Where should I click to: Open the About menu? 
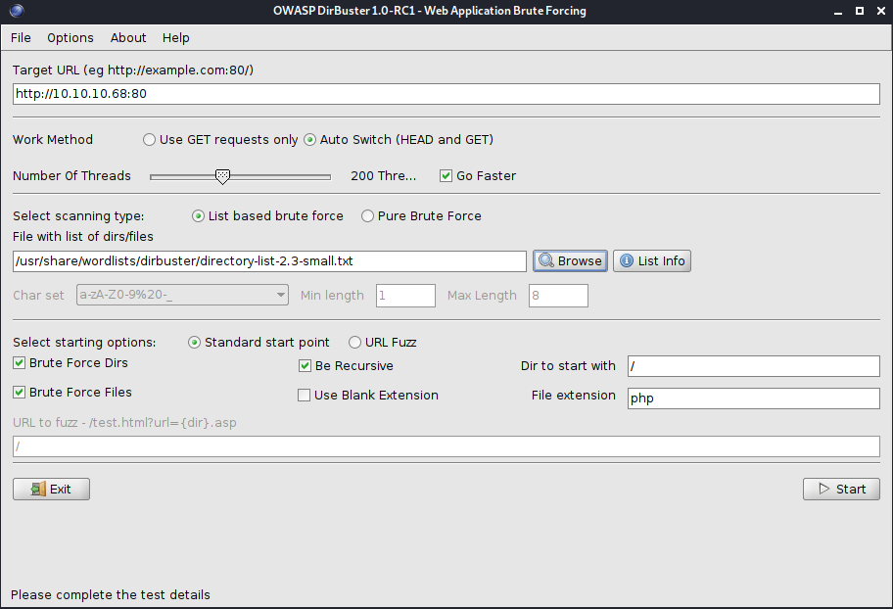point(128,37)
